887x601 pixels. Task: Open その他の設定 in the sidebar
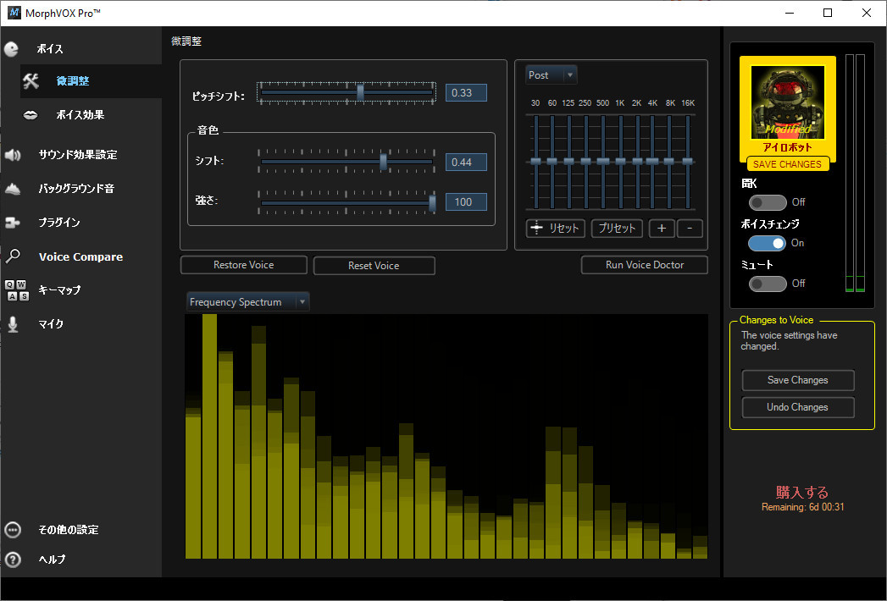click(x=68, y=530)
